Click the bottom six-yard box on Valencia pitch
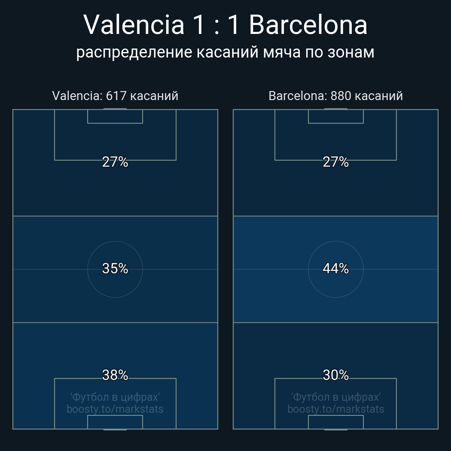 115,422
